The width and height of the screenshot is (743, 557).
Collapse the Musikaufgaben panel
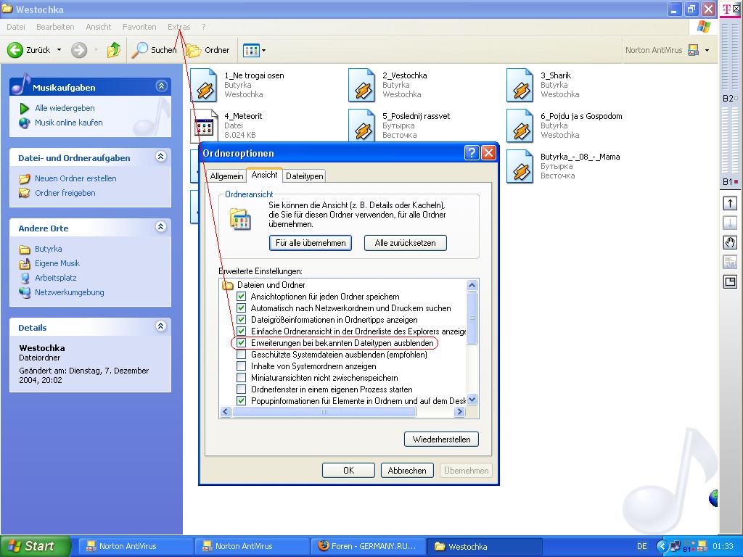(x=161, y=86)
